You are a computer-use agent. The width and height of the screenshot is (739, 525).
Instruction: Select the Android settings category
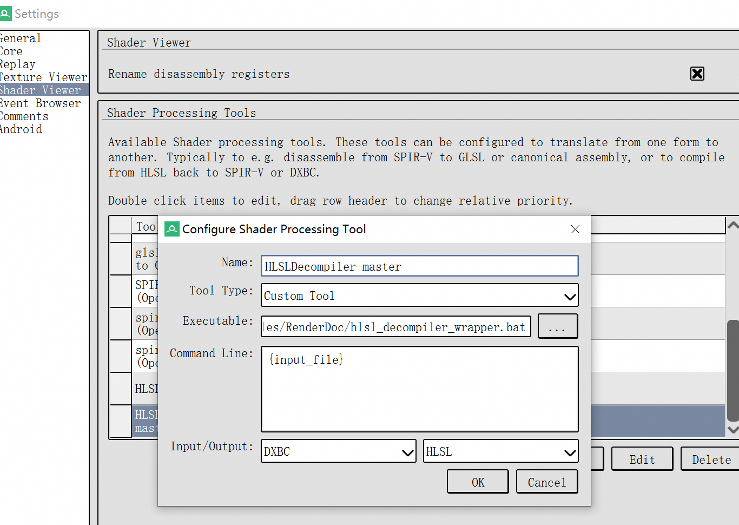(22, 129)
